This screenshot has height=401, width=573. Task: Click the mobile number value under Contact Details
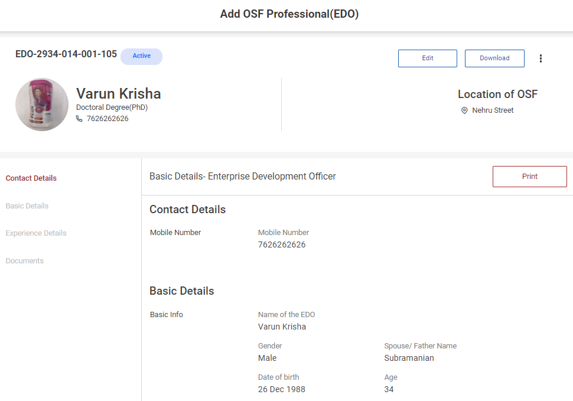click(282, 244)
